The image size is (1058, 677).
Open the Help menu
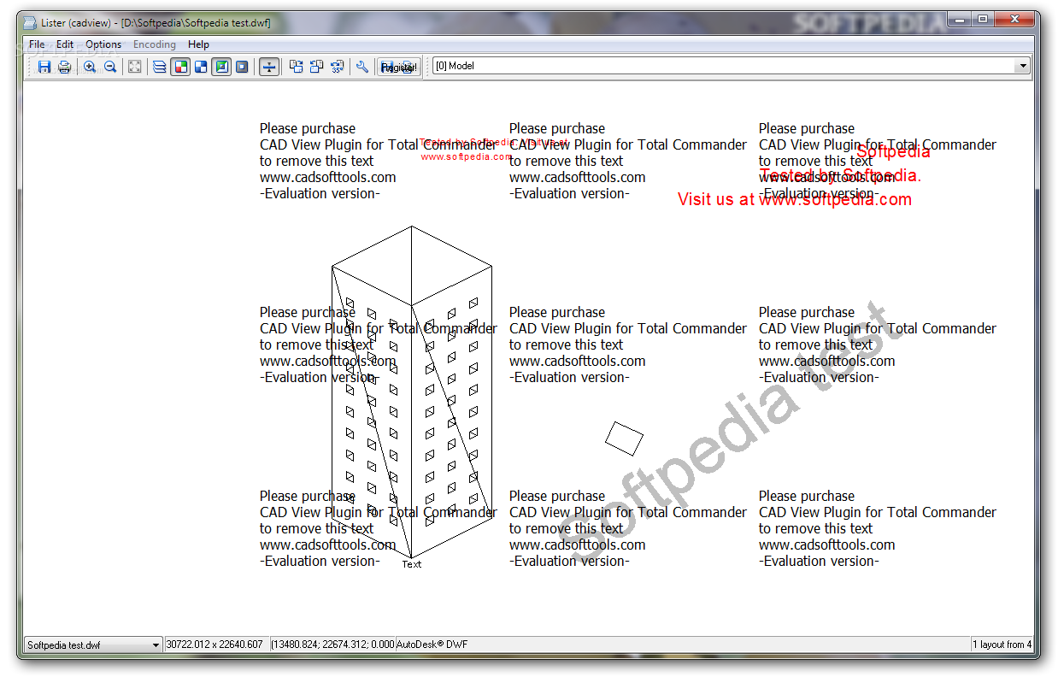pos(198,44)
